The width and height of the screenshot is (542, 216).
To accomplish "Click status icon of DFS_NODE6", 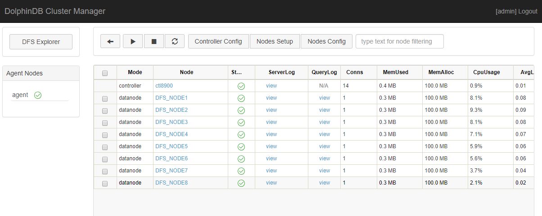I will (x=241, y=159).
